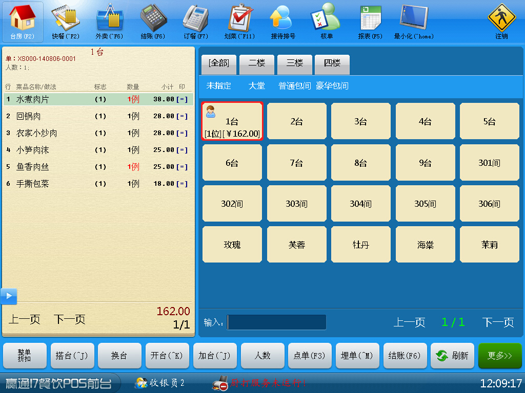
Task: Expand more options with 更多>> button
Action: 499,356
